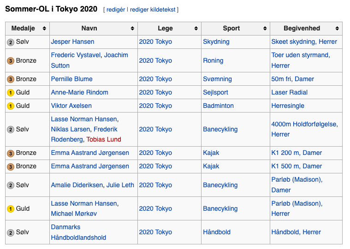Open Viktor Axelsen link
Viewport: 350px width, 249px height.
point(71,106)
